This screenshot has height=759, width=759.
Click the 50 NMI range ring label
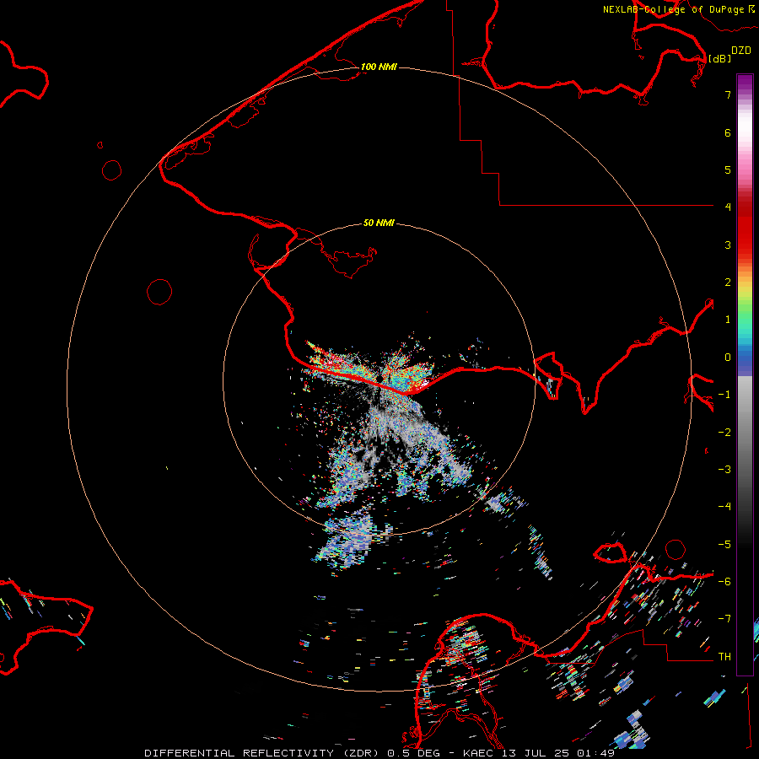pos(379,223)
